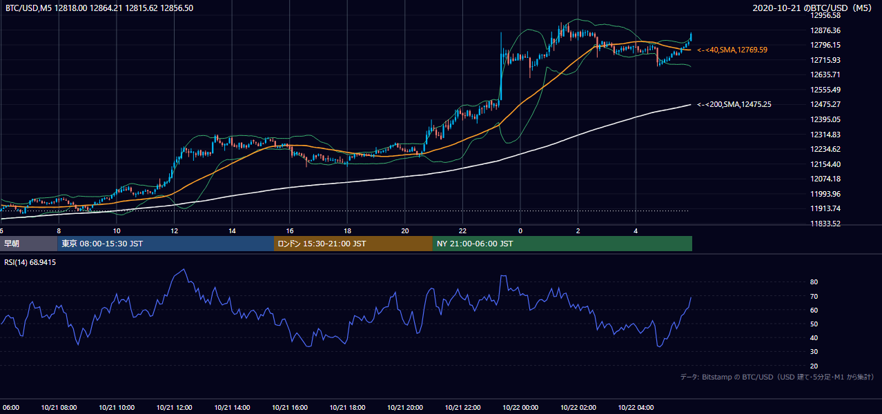Screen dimensions: 882x414
Task: Click hour marker 8 under price chart
Action: [59, 230]
